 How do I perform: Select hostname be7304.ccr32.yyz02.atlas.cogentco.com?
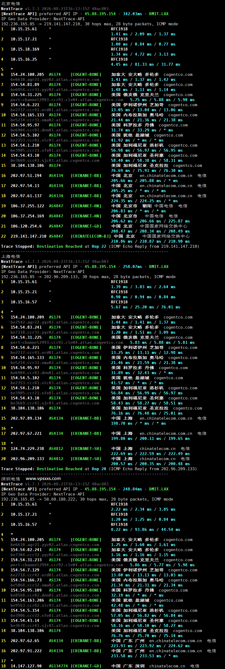tap(55, 555)
